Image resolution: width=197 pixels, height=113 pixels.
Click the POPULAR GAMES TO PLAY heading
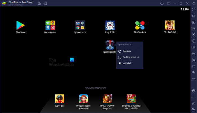pos(95,88)
